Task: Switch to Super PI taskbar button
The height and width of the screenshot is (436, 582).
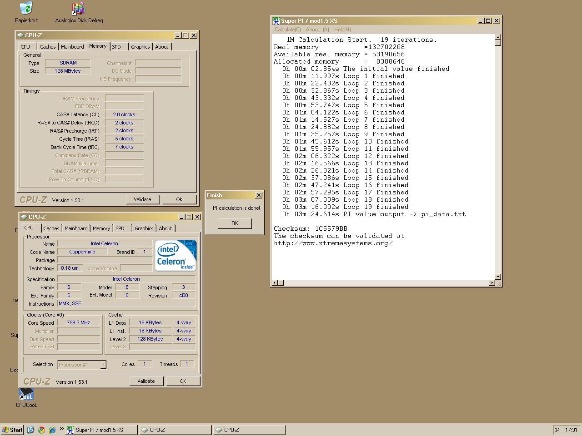Action: click(x=100, y=430)
